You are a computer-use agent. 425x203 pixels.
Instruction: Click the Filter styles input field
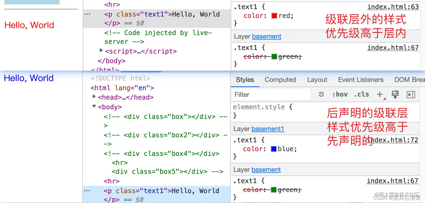[x=272, y=95]
